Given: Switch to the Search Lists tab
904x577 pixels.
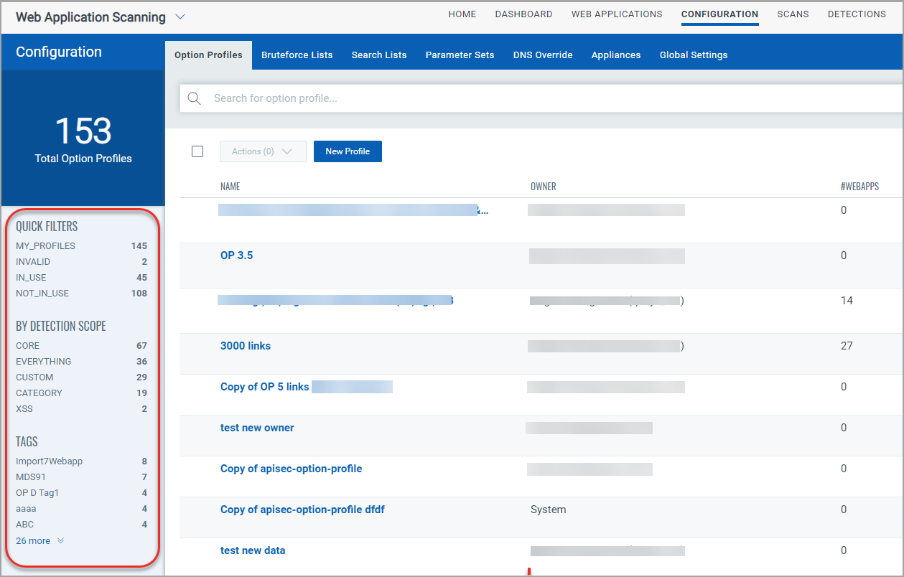Looking at the screenshot, I should 379,55.
